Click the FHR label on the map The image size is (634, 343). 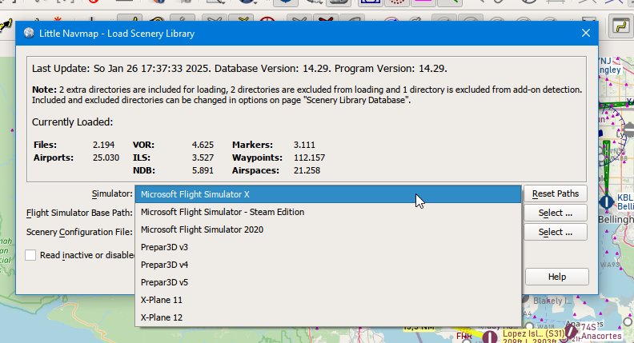coord(463,336)
